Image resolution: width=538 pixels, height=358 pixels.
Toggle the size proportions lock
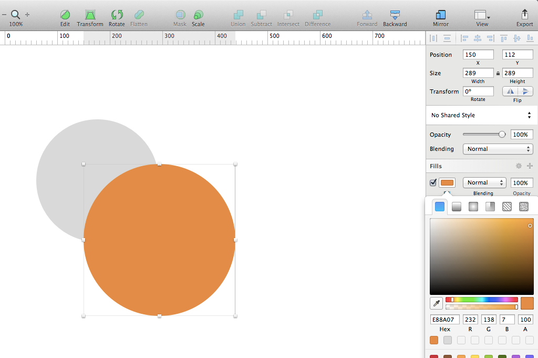[498, 73]
